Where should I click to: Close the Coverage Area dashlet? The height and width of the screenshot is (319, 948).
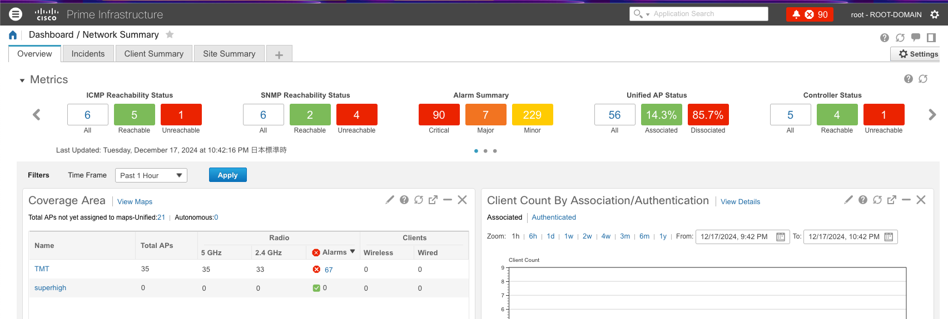coord(462,200)
